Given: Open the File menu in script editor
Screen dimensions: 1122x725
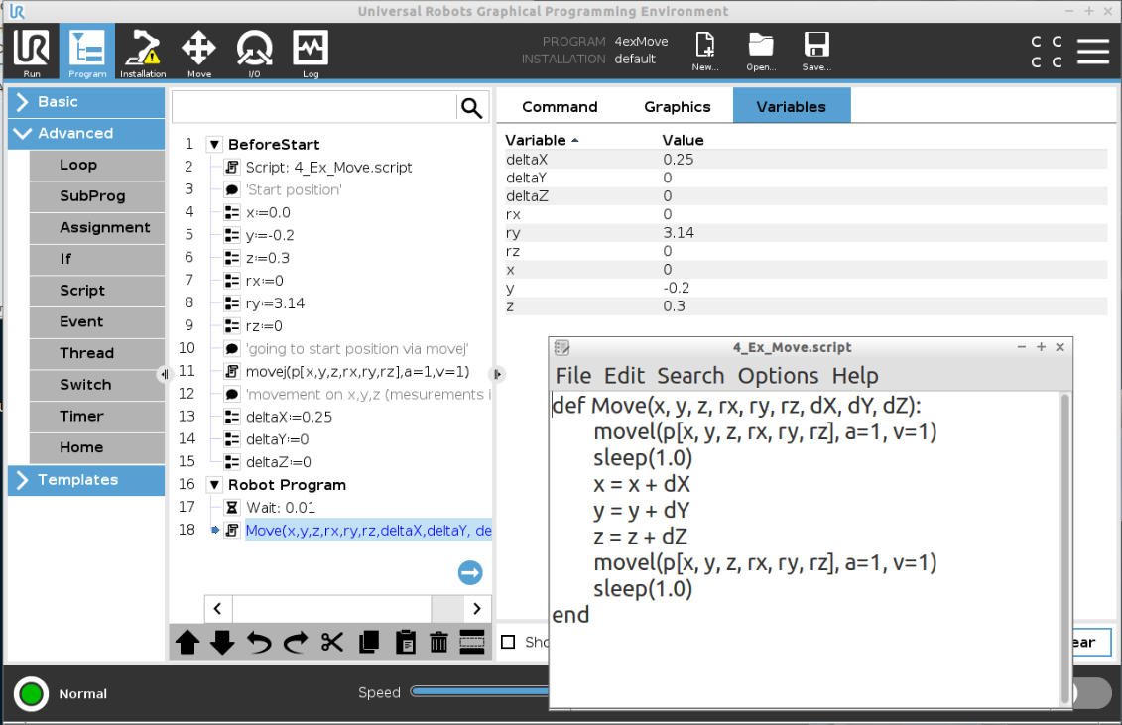Looking at the screenshot, I should 573,376.
